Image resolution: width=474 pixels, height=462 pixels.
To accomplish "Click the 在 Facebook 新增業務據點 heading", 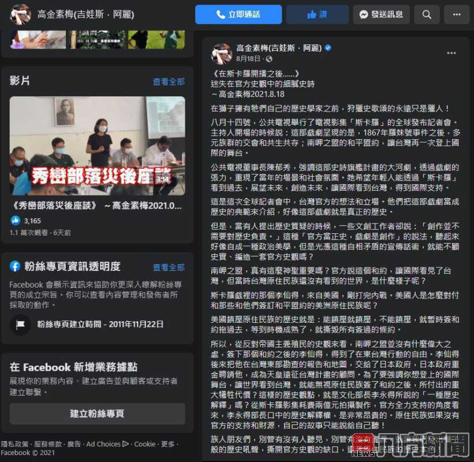I will click(x=73, y=367).
